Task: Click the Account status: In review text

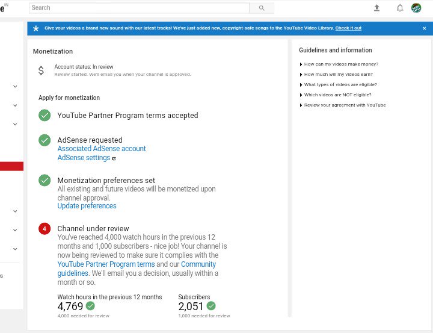Action: pyautogui.click(x=84, y=67)
